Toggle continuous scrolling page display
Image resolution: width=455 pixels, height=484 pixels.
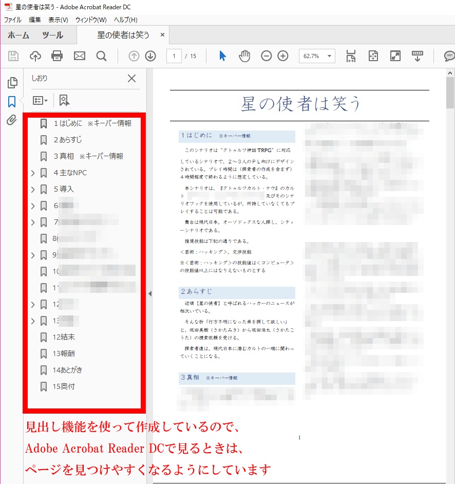pos(417,56)
